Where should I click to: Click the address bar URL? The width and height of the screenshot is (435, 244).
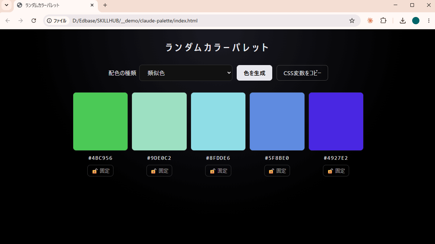pos(135,21)
